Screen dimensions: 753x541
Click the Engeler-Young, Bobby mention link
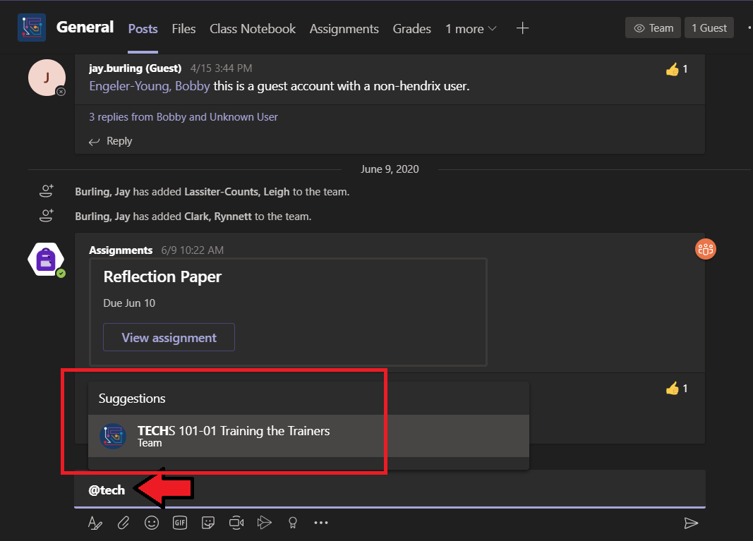point(150,86)
